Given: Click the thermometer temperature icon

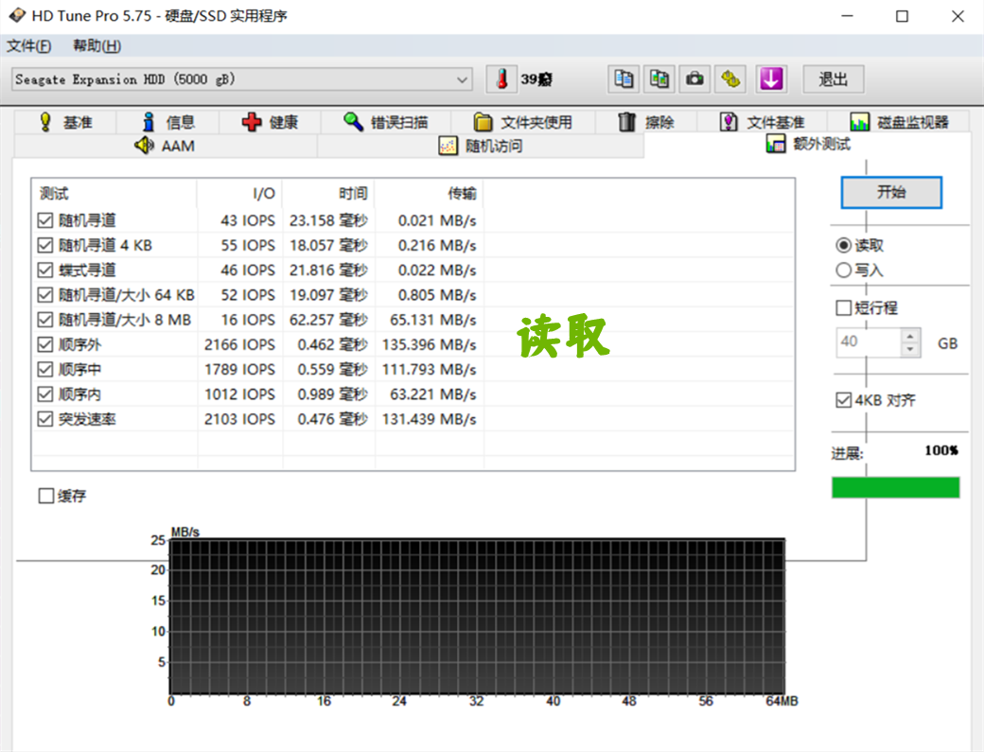Looking at the screenshot, I should (502, 79).
